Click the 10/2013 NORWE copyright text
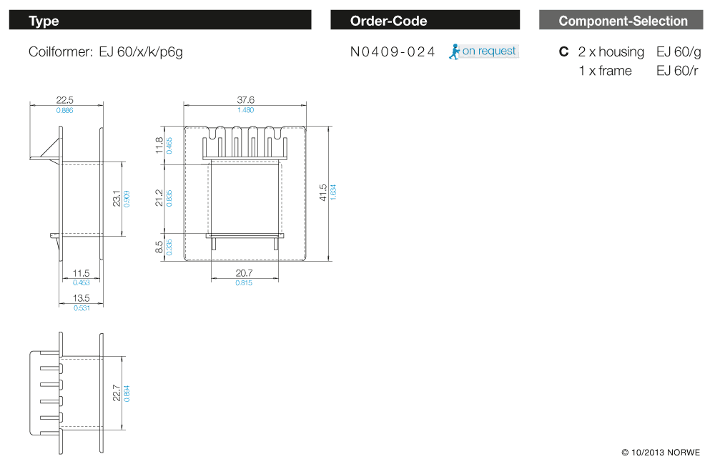Image resolution: width=715 pixels, height=469 pixels. pos(661,453)
